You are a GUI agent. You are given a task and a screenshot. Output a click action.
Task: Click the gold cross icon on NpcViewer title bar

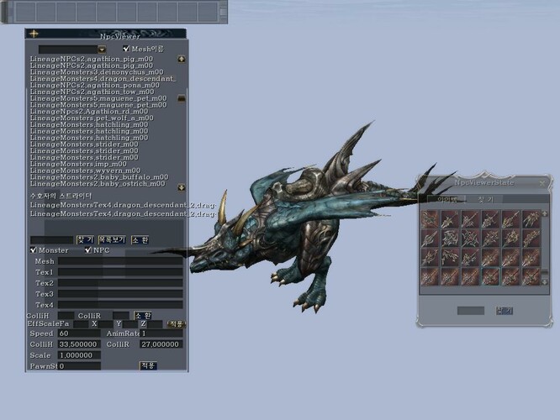34,34
